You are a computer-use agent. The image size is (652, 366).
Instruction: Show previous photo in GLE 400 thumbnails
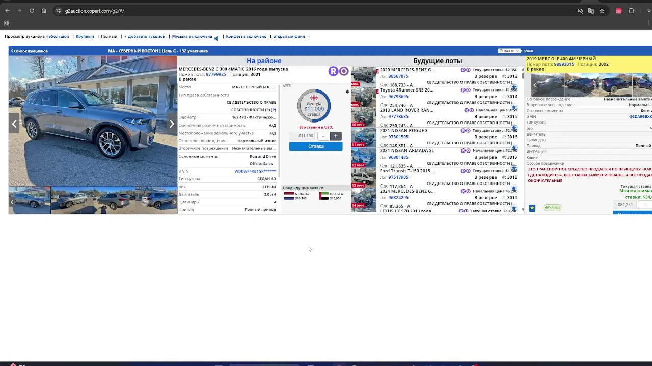534,85
